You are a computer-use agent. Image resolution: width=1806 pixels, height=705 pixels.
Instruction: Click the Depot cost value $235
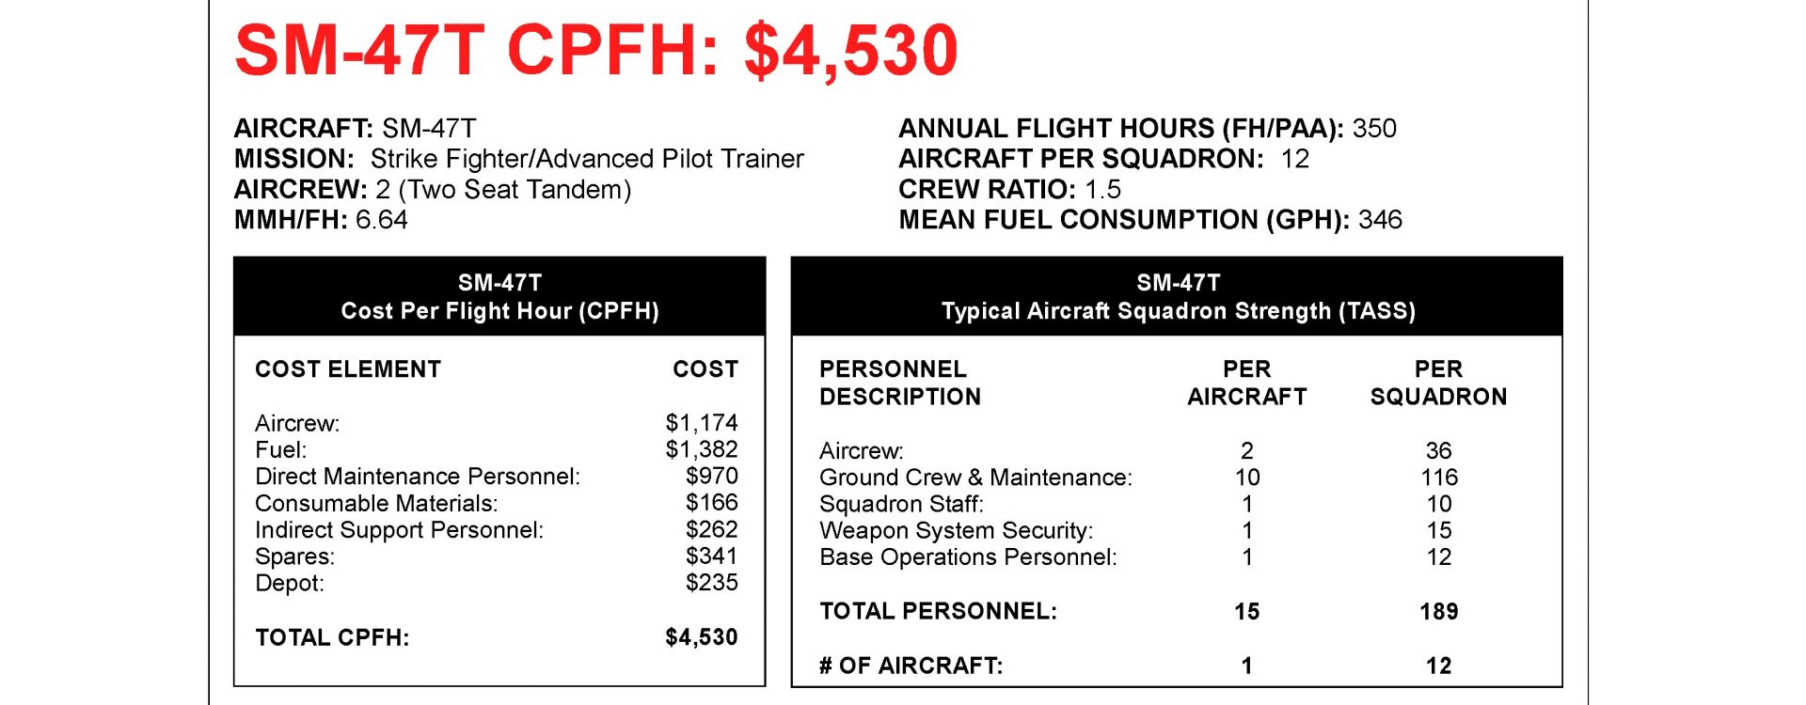pos(711,583)
